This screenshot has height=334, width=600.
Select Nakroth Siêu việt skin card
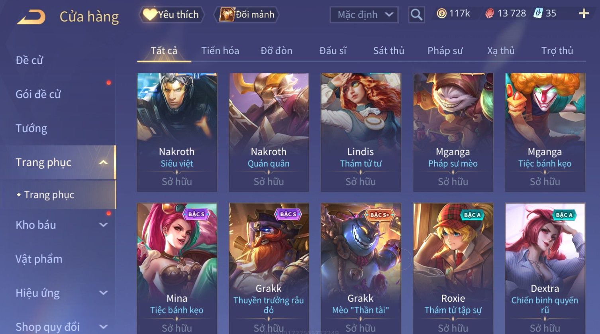click(177, 132)
